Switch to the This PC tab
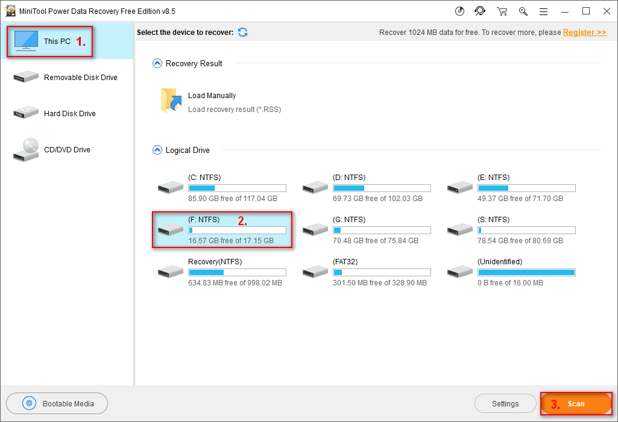 tap(49, 42)
